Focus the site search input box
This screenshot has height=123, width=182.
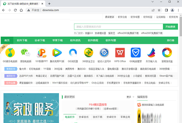point(118,27)
